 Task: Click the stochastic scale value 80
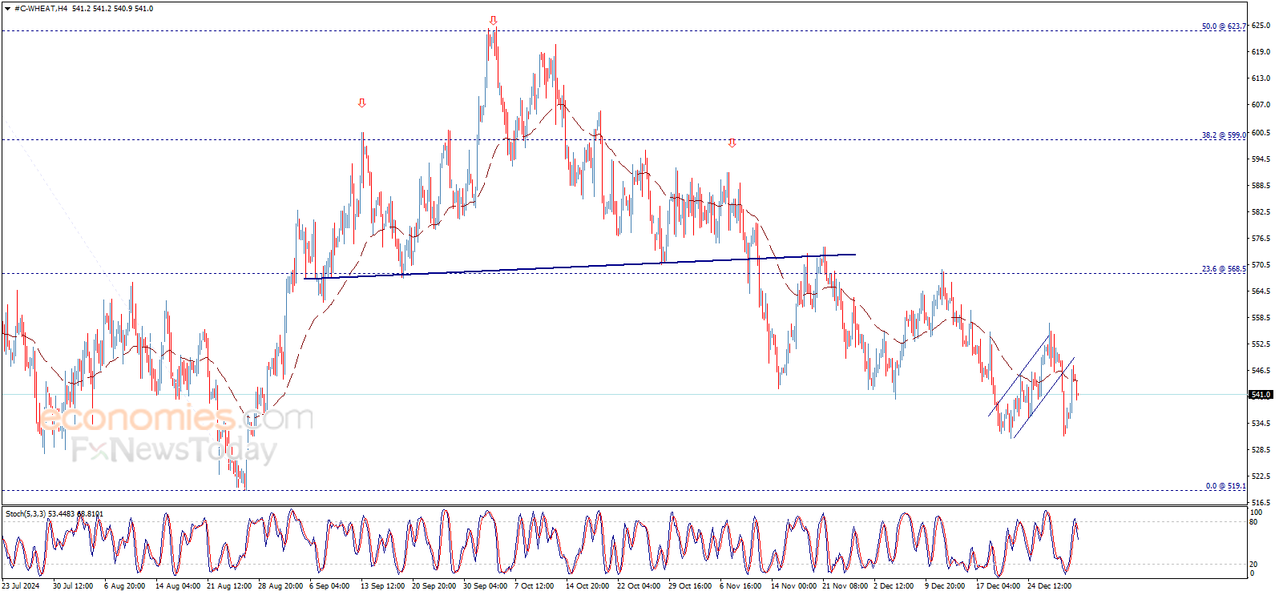coord(1254,522)
